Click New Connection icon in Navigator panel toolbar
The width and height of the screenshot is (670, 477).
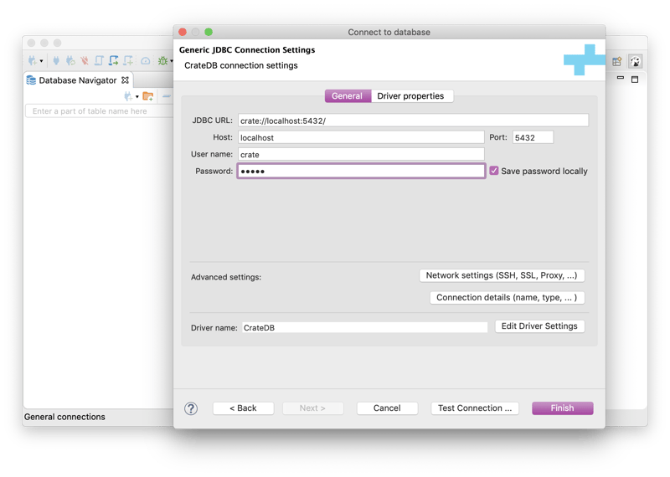tap(128, 96)
